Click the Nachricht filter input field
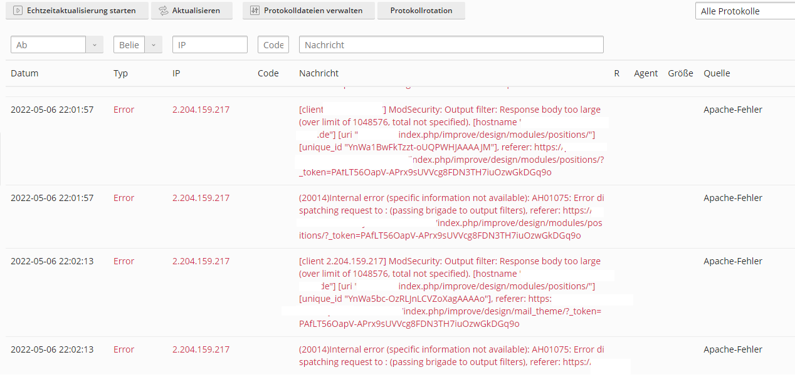795x387 pixels. tap(451, 44)
